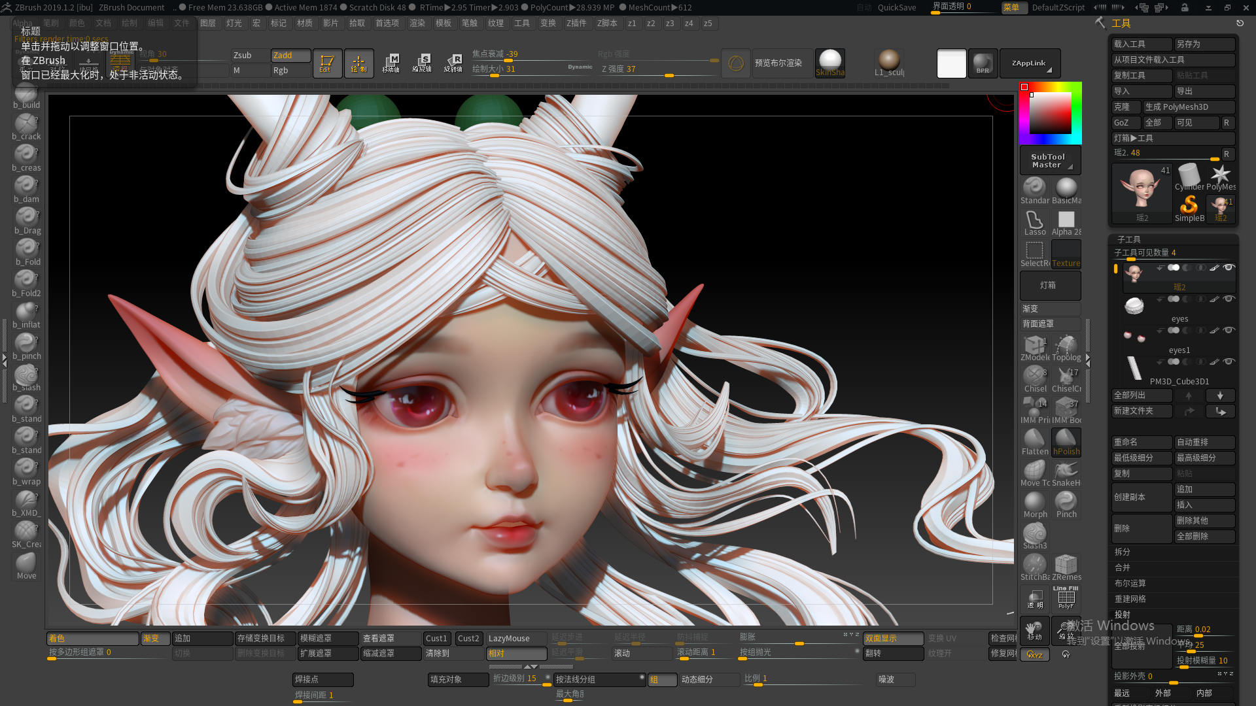
Task: Open the 灯光 (Light) menu
Action: click(234, 24)
